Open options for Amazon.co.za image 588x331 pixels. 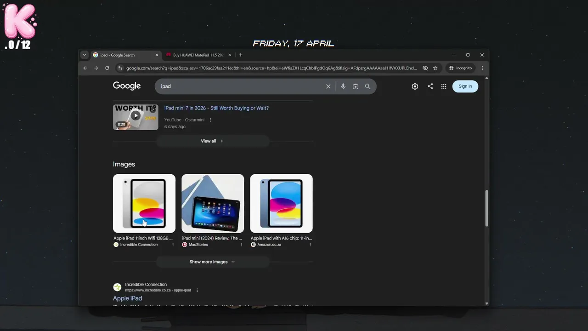coord(310,245)
